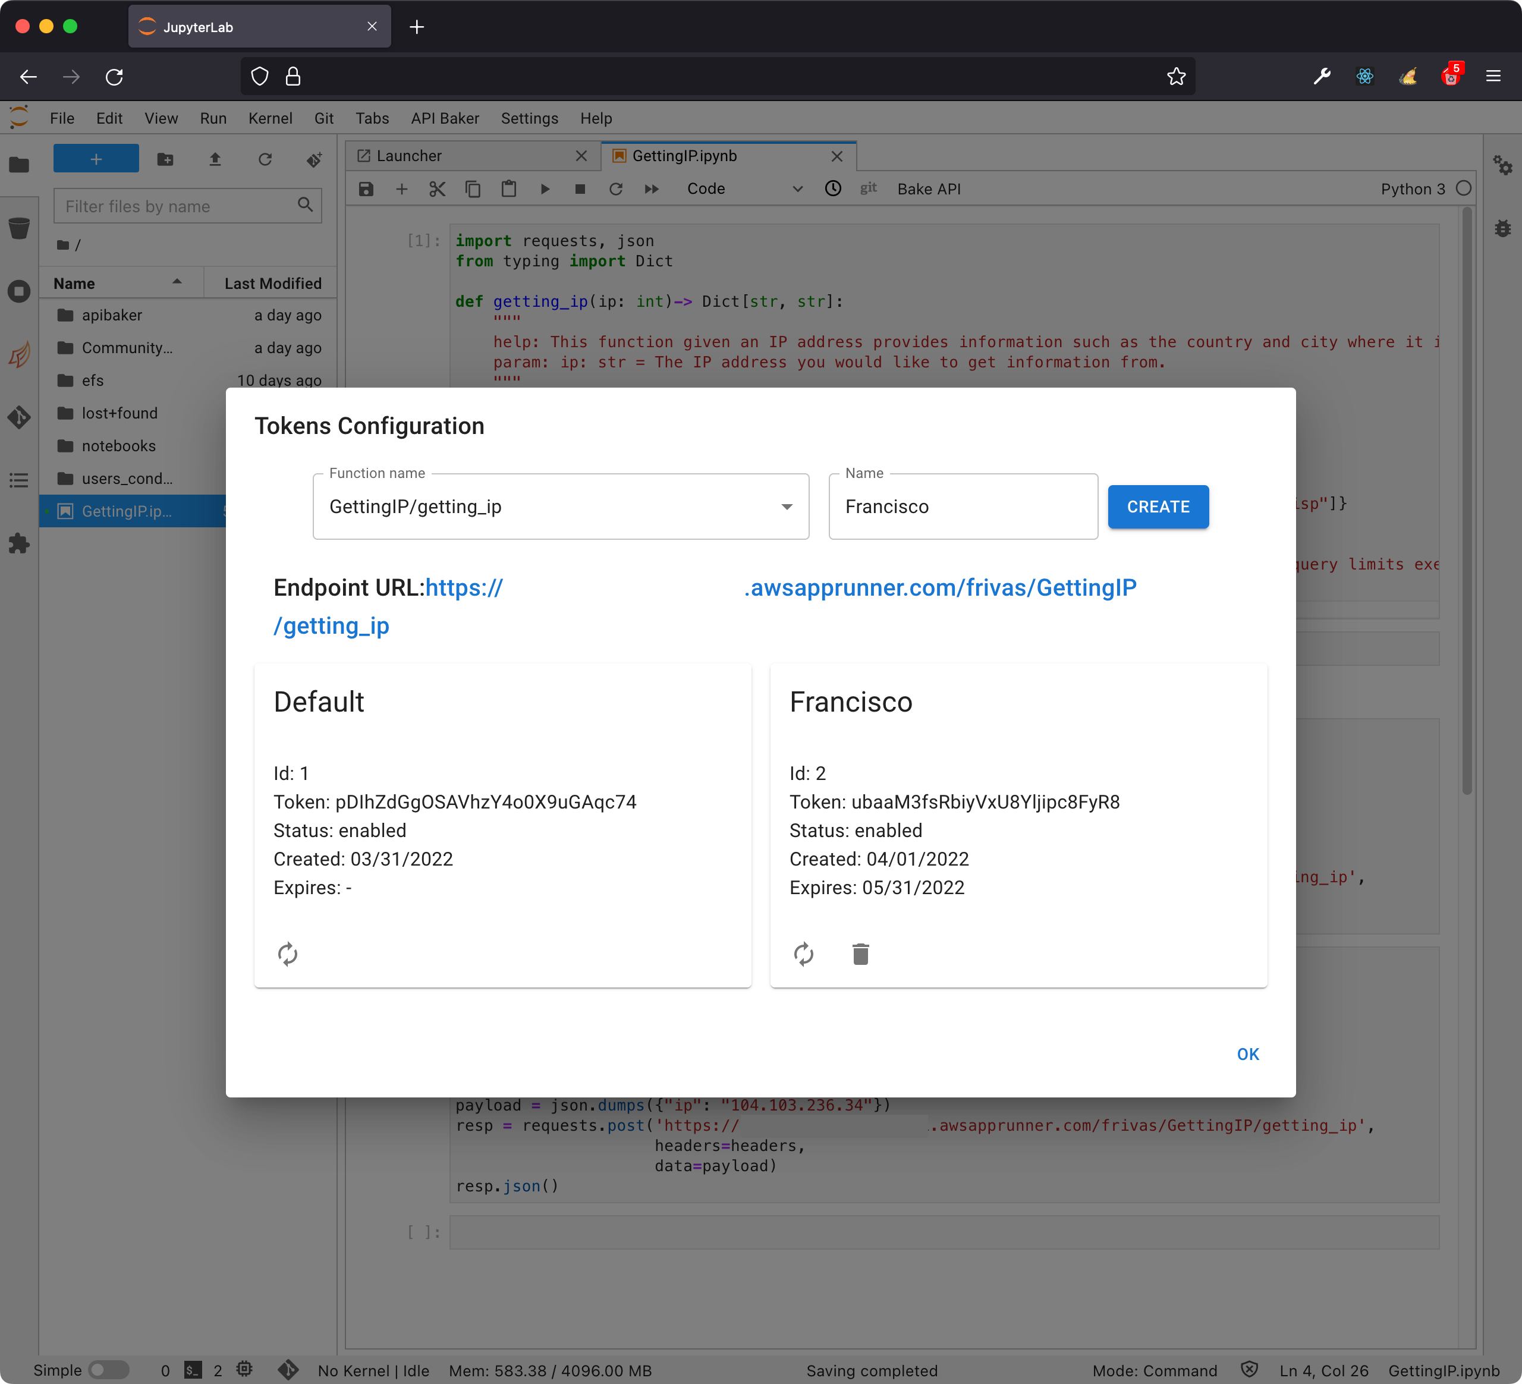The width and height of the screenshot is (1522, 1384).
Task: Sort files by Name column
Action: coord(75,283)
